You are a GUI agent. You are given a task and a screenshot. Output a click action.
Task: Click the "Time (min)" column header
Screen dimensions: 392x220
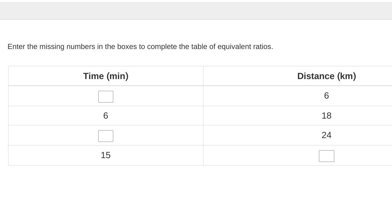pyautogui.click(x=106, y=76)
